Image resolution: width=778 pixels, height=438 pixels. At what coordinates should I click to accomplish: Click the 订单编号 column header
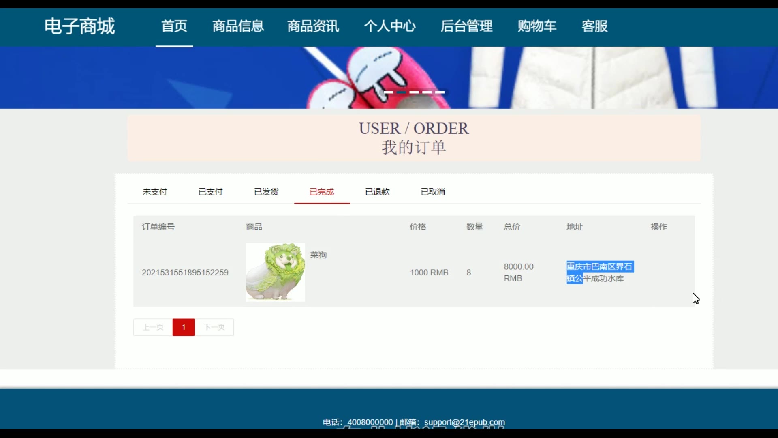(x=158, y=227)
